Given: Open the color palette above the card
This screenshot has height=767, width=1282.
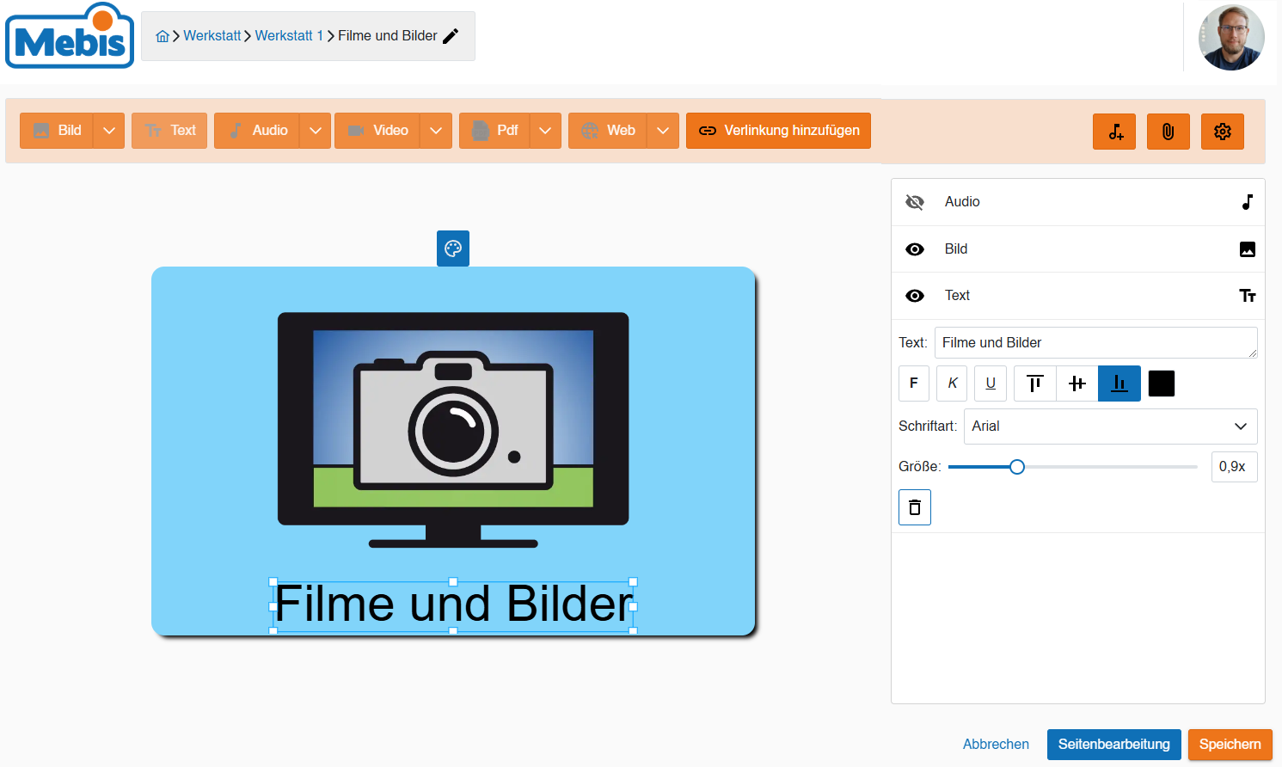Looking at the screenshot, I should (x=453, y=249).
